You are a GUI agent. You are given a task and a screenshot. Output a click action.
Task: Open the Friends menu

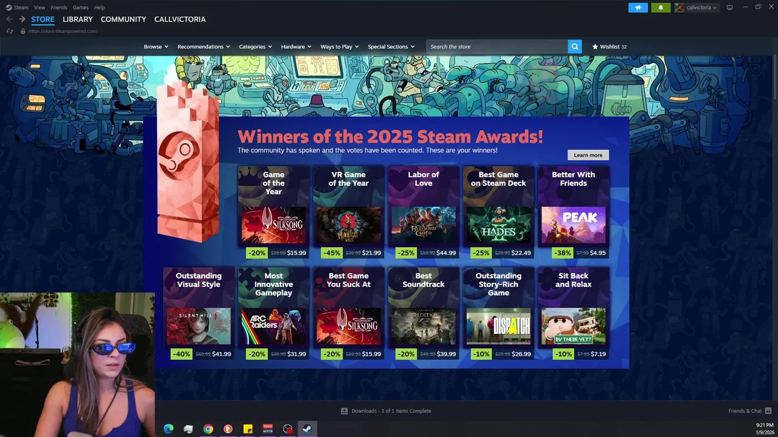coord(59,7)
